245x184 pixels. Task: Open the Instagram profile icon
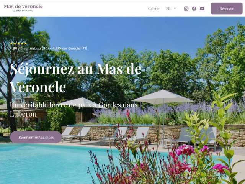click(x=186, y=8)
